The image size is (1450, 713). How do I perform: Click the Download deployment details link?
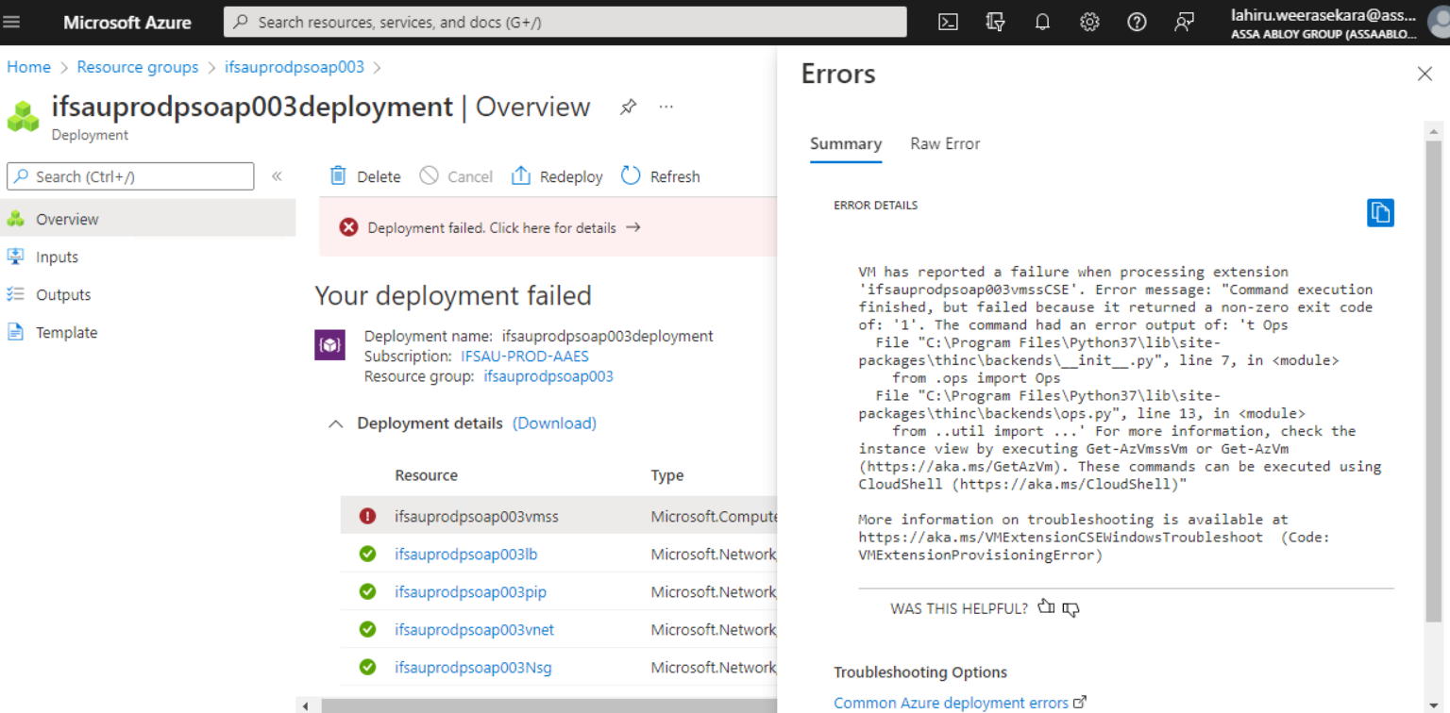pyautogui.click(x=554, y=423)
